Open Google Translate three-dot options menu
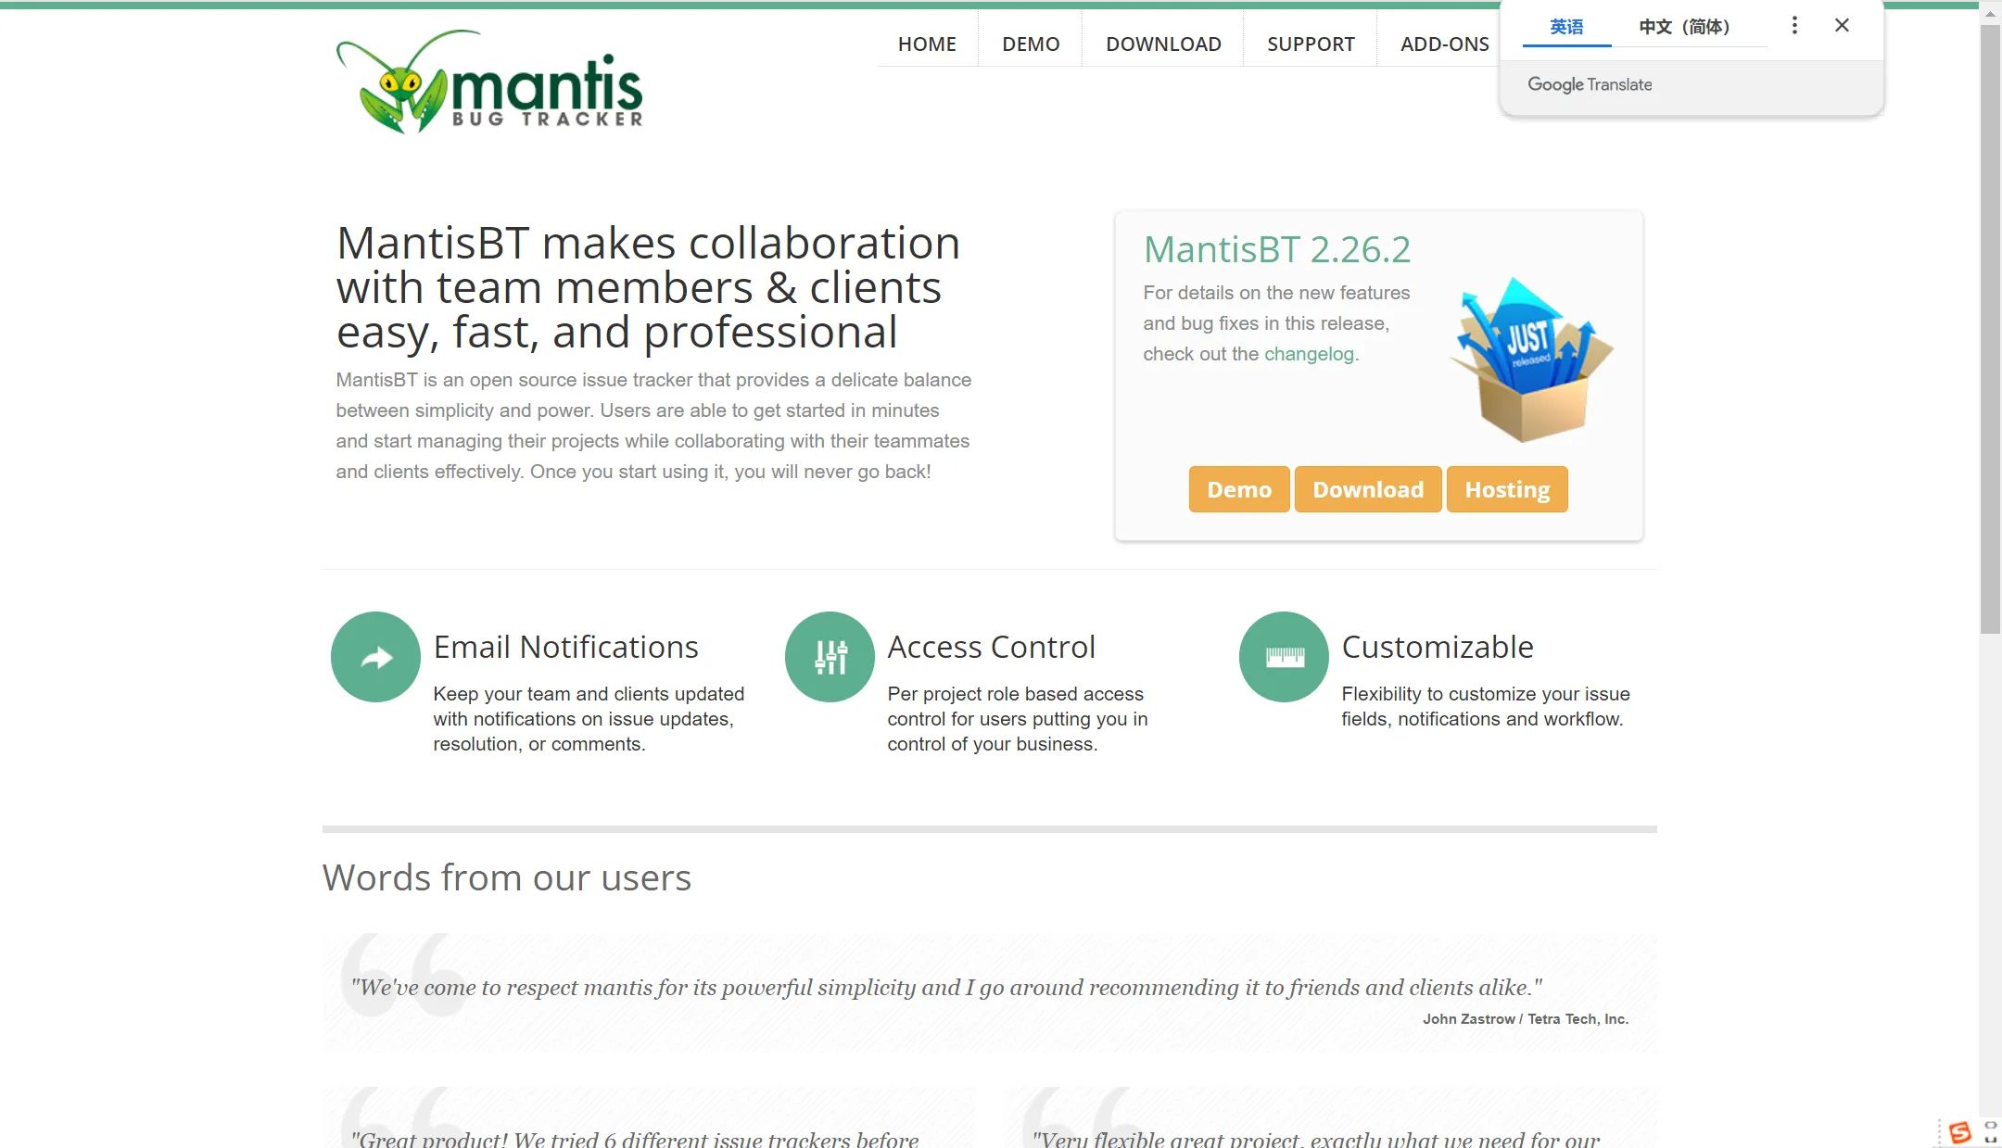This screenshot has height=1148, width=2002. (1794, 26)
